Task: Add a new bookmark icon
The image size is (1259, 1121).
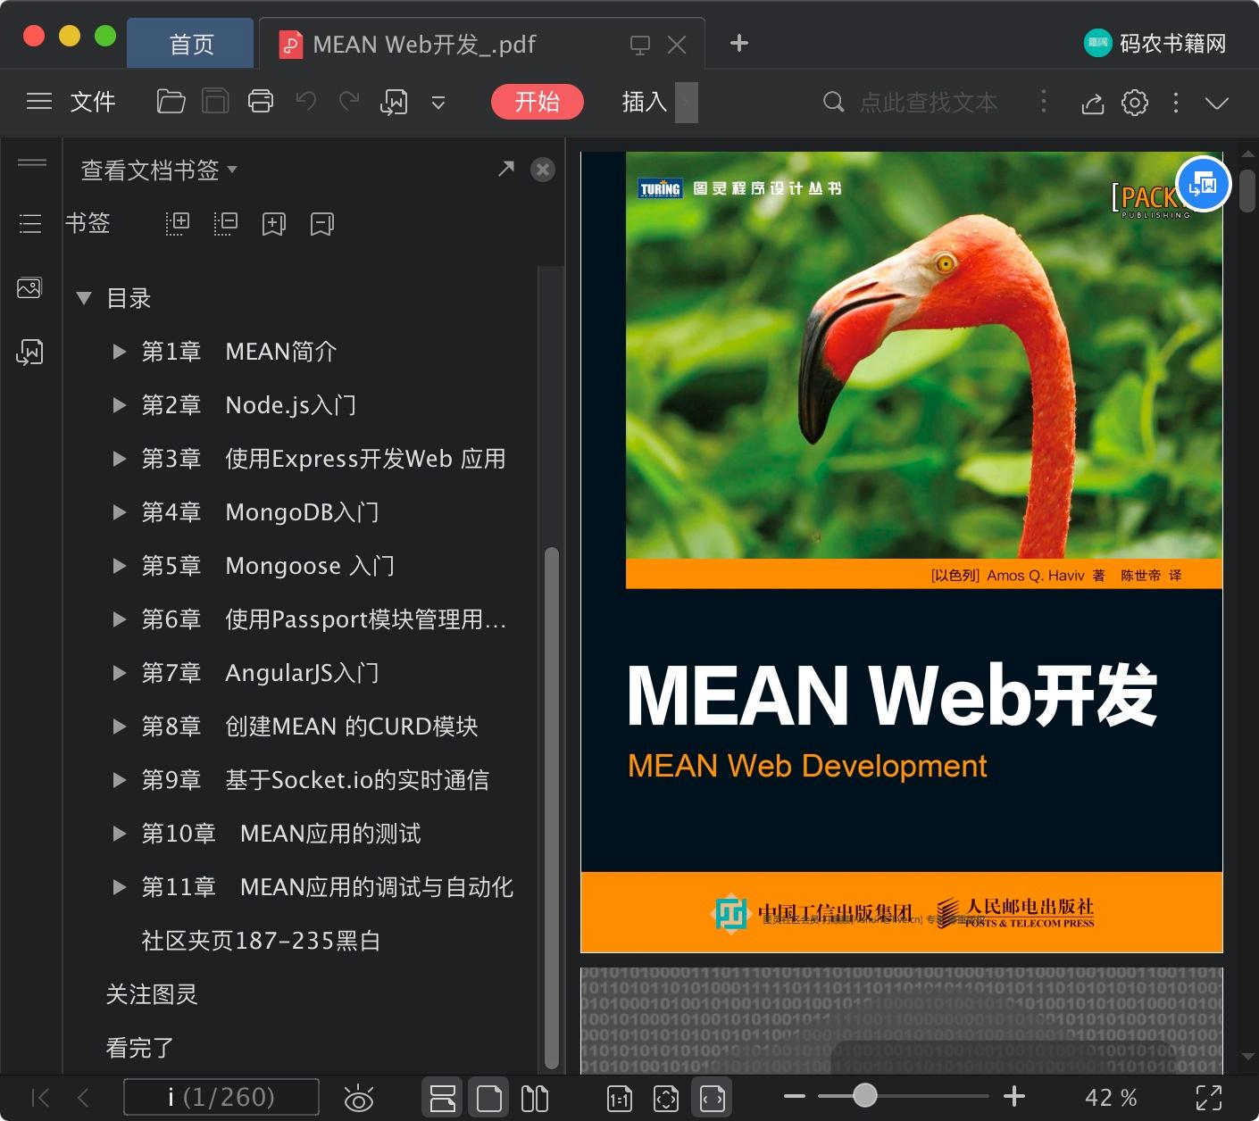Action: 274,224
